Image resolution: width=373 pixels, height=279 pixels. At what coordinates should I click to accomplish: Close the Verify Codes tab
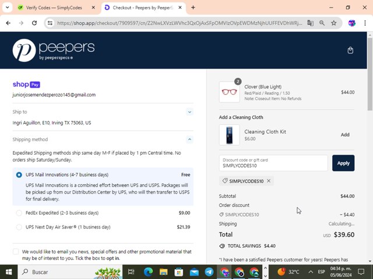click(93, 8)
